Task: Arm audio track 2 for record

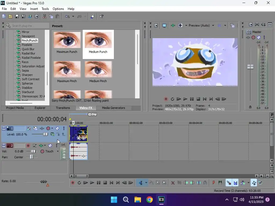Action: tap(28, 146)
